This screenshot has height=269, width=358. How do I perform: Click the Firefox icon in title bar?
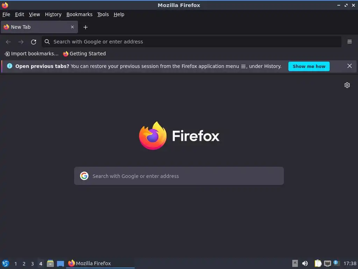(5, 5)
